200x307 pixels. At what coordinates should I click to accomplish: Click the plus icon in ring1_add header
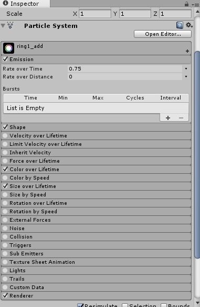coord(187,51)
